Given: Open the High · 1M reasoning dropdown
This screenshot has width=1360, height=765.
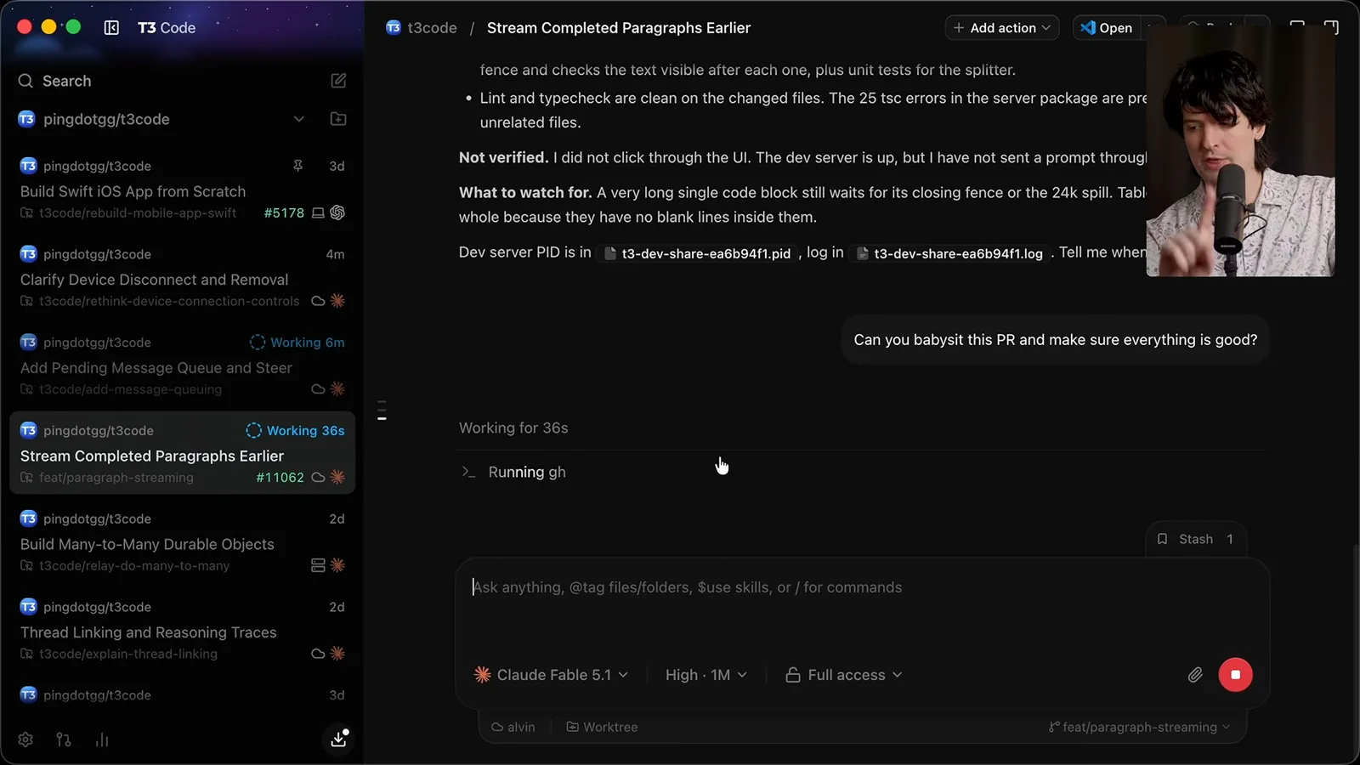Looking at the screenshot, I should 705,675.
